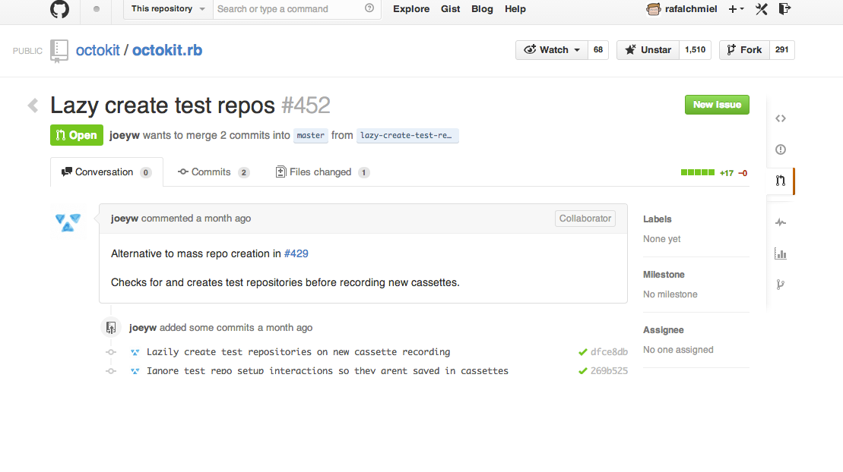Click the 'commented a month ago' timestamp
Image resolution: width=843 pixels, height=472 pixels.
pyautogui.click(x=196, y=219)
